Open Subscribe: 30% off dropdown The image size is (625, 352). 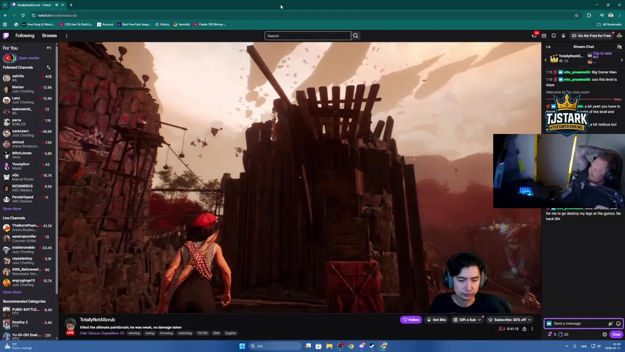pos(510,320)
